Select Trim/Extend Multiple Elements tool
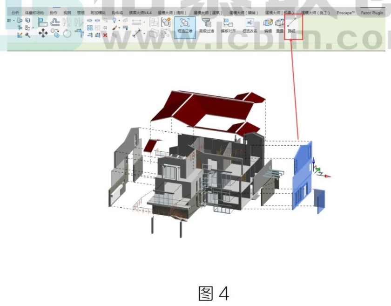Image resolution: width=391 pixels, height=306 pixels. [97, 35]
